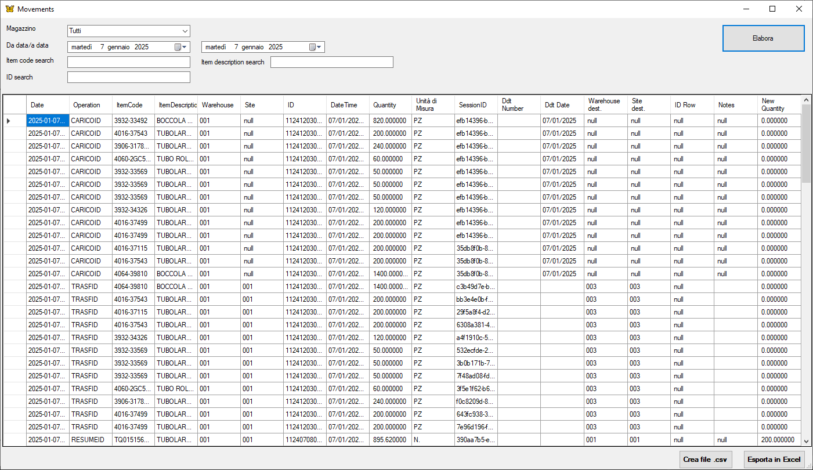
Task: Select item code cell '3932-33492'
Action: pos(133,121)
